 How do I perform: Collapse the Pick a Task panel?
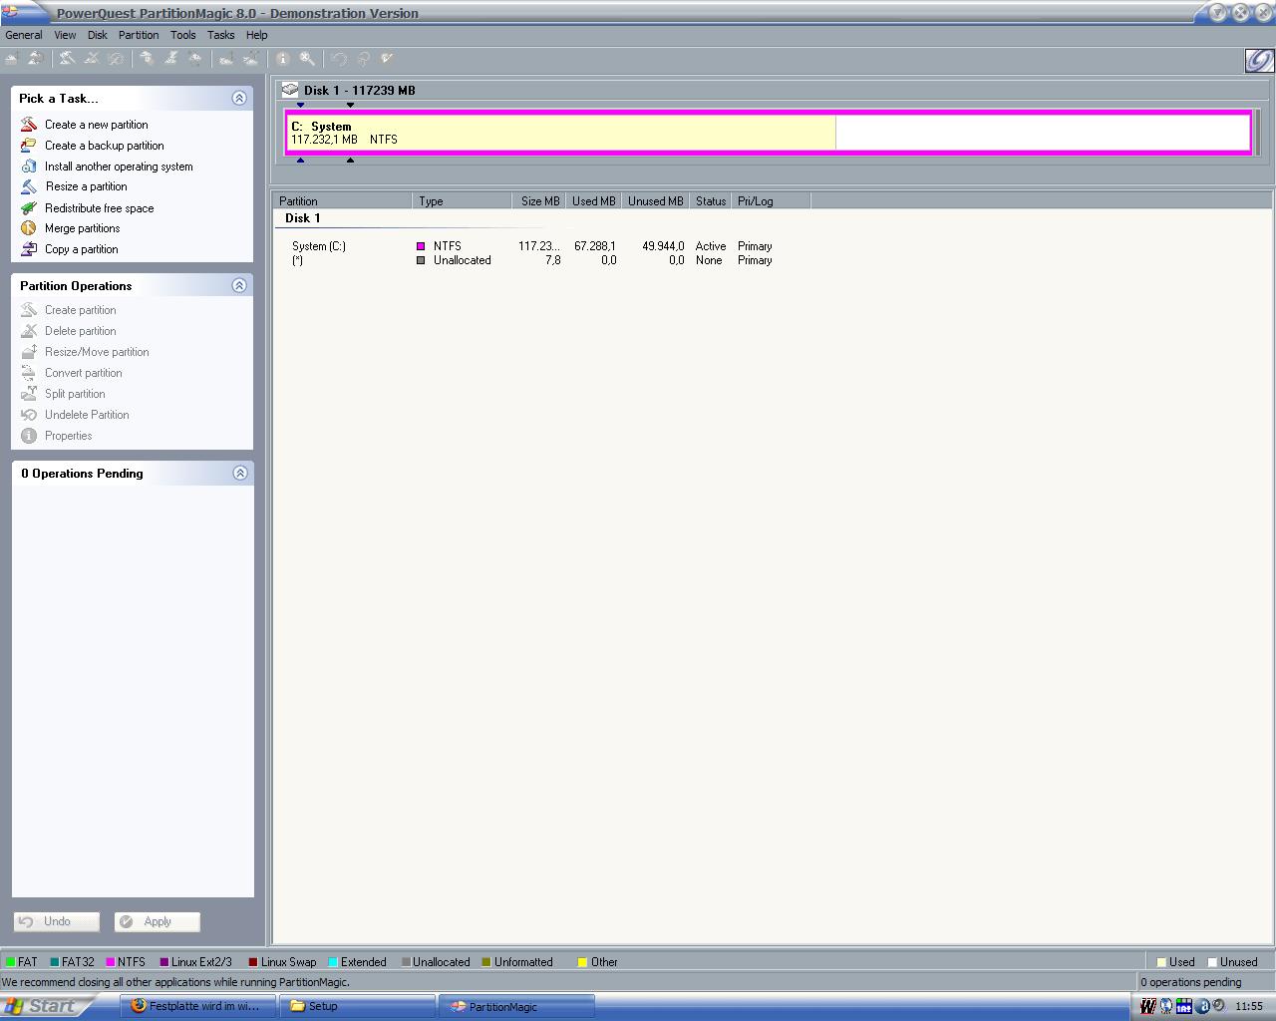(x=239, y=98)
